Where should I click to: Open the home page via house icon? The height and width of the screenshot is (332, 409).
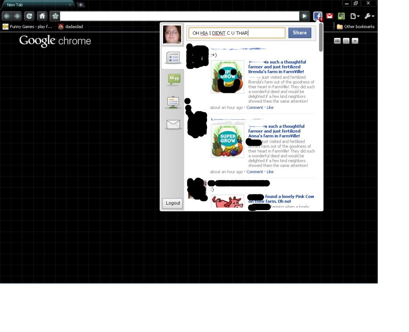(42, 16)
